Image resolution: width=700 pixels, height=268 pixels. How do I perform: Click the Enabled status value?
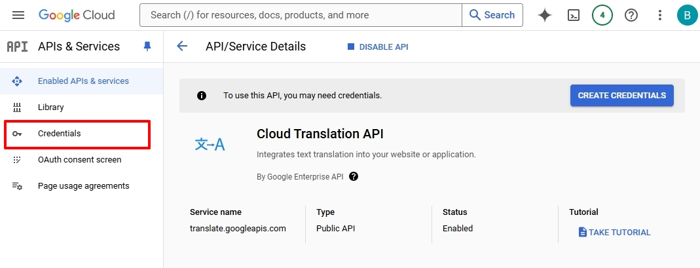pyautogui.click(x=458, y=228)
